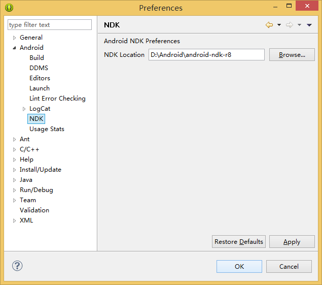Select XML in the preferences tree
The width and height of the screenshot is (322, 285).
[x=26, y=220]
